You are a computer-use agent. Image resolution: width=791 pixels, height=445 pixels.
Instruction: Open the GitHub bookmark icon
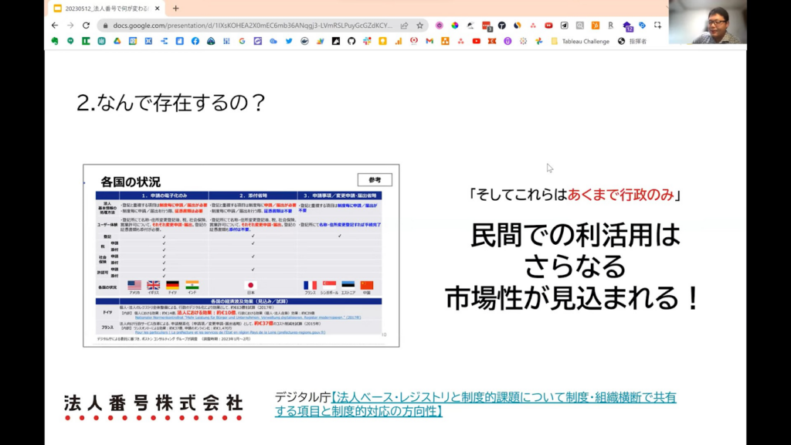pyautogui.click(x=351, y=41)
